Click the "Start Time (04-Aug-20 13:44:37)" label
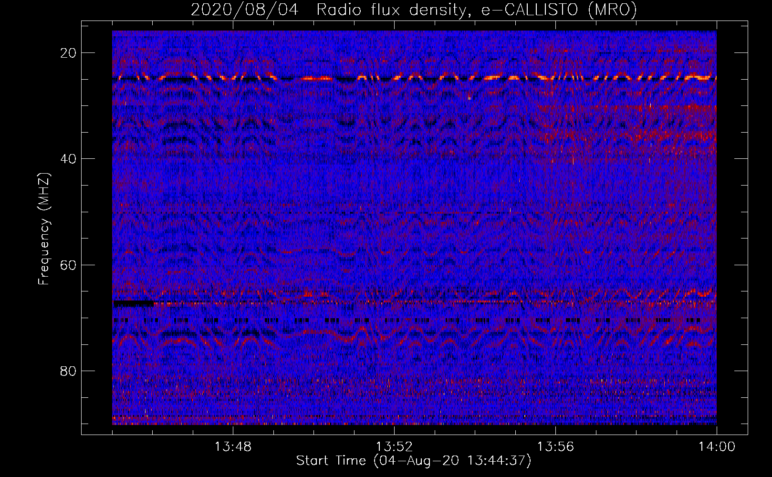The width and height of the screenshot is (772, 477). tap(414, 461)
